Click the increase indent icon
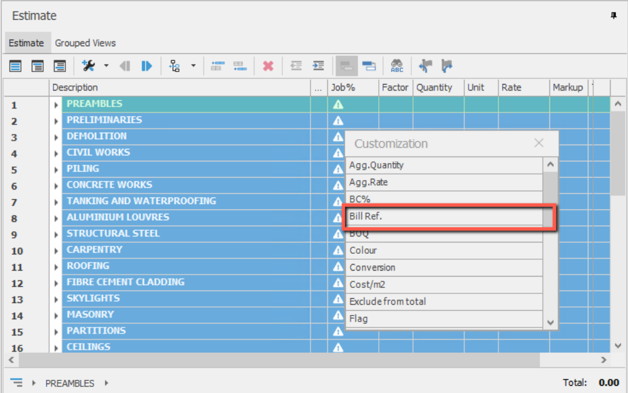This screenshot has height=393, width=628. [318, 66]
